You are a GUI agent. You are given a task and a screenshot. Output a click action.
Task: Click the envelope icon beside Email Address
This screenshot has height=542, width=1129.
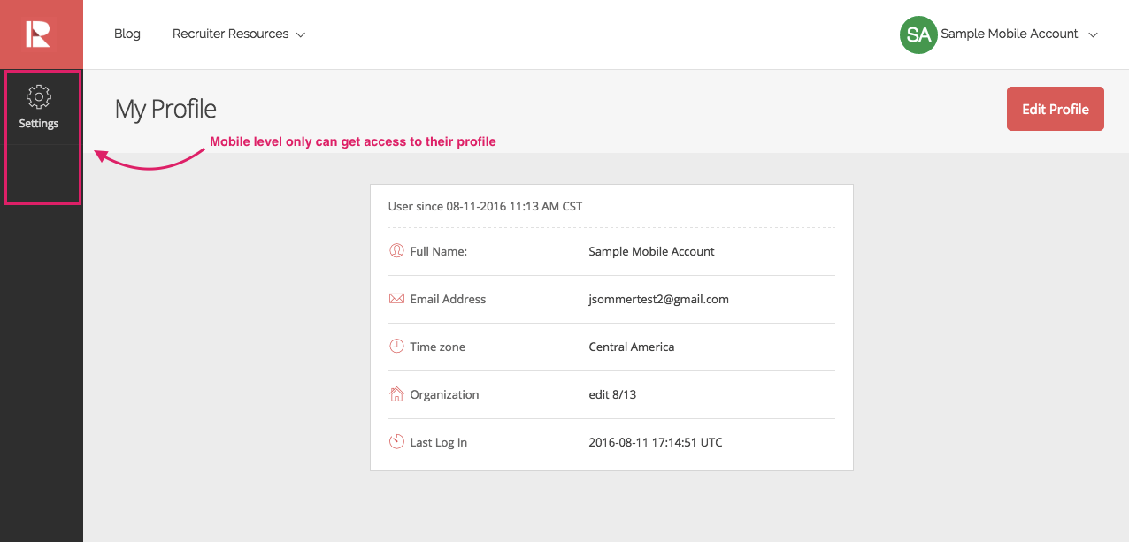point(396,299)
